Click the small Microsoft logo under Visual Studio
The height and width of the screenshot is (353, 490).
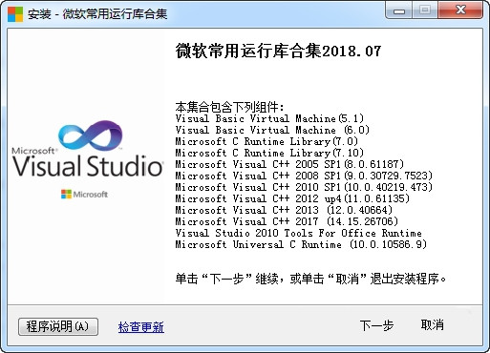pyautogui.click(x=84, y=194)
